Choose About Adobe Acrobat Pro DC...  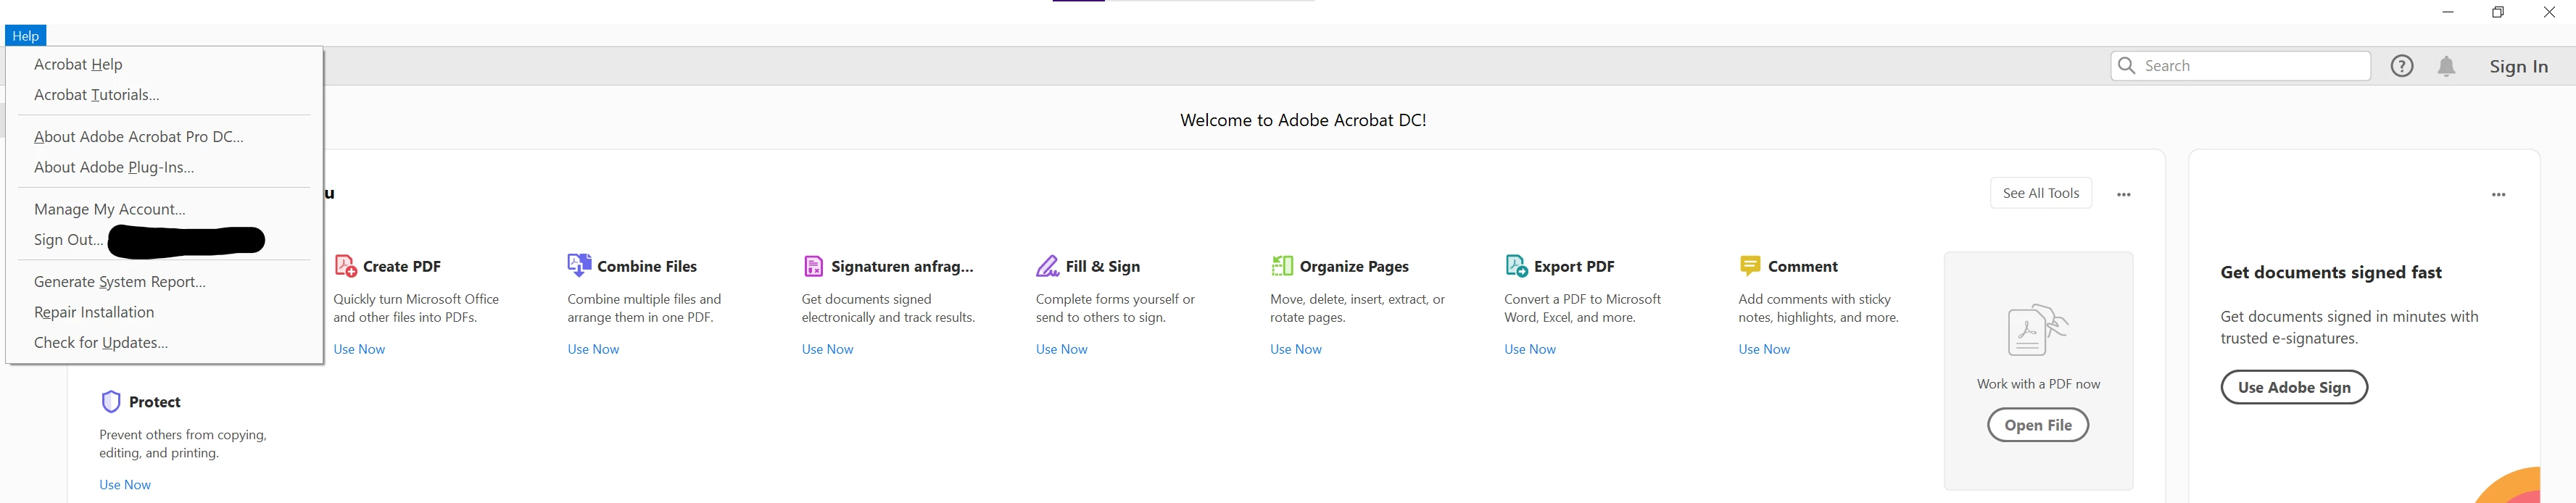pyautogui.click(x=164, y=137)
